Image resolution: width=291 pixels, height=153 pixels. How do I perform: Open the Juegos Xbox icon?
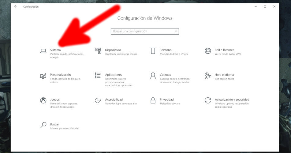tap(43, 100)
